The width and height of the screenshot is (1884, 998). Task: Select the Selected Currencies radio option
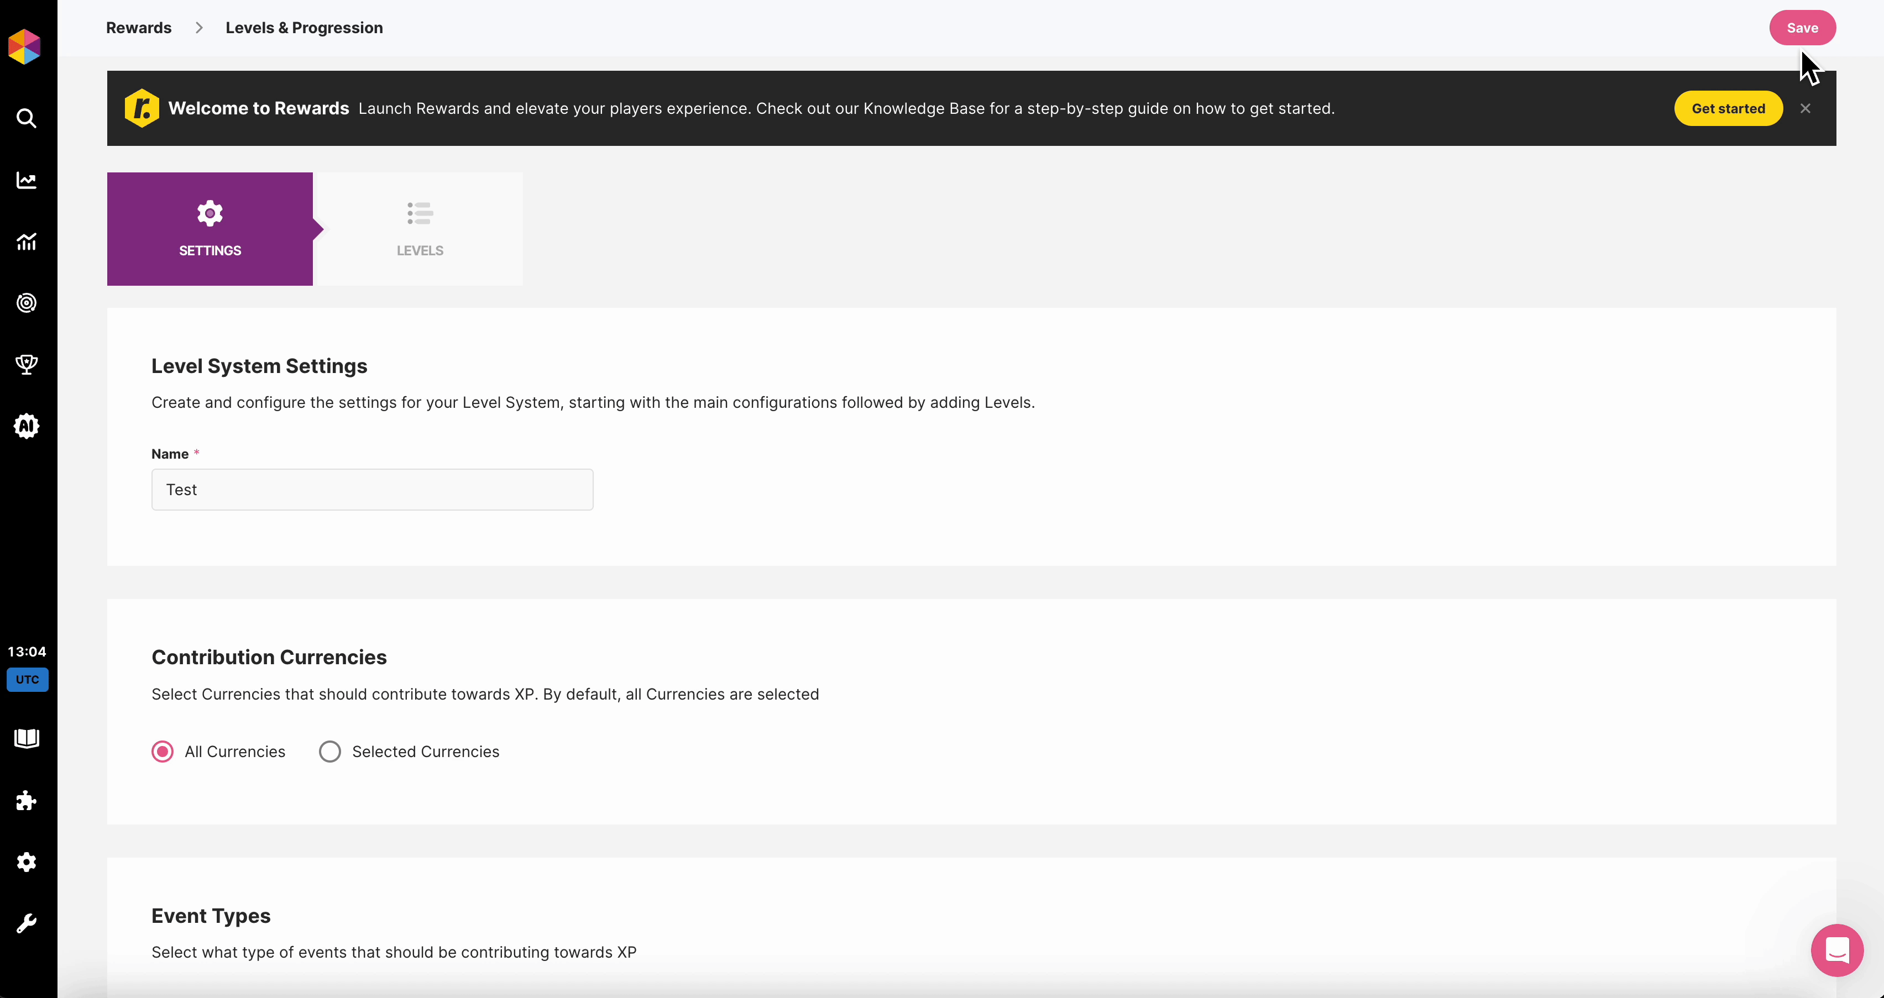pos(330,752)
